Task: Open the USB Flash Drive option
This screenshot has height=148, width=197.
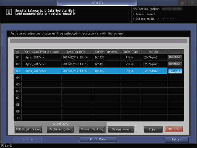Action: (x=28, y=129)
